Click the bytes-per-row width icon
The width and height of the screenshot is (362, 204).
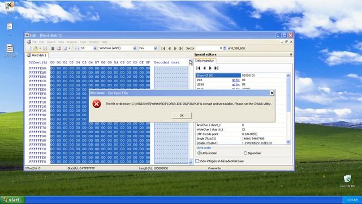(x=77, y=48)
